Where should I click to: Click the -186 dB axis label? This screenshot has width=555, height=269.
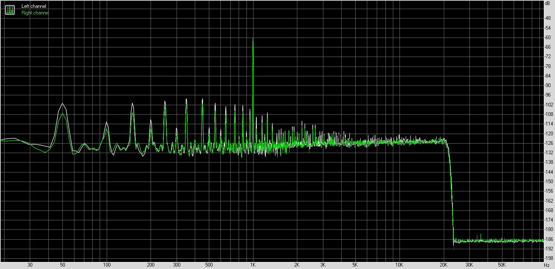549,238
